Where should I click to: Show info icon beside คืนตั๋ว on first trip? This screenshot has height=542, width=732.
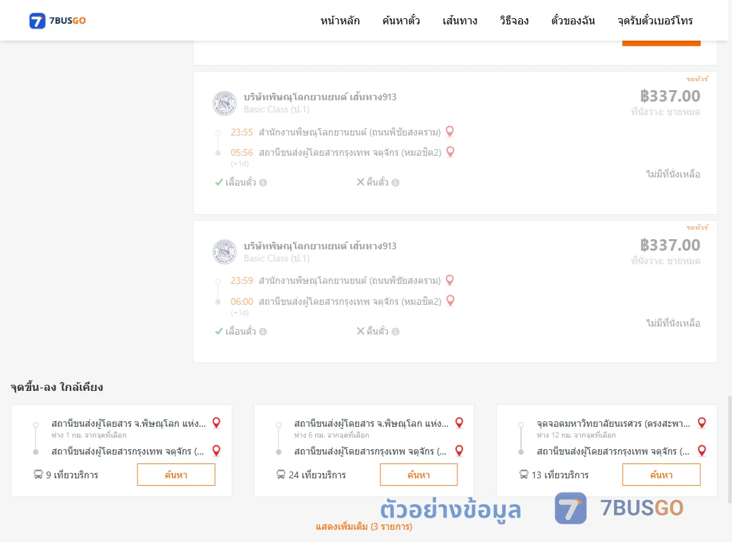click(x=395, y=182)
